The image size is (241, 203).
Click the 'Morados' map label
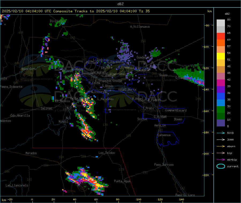[x=31, y=153]
